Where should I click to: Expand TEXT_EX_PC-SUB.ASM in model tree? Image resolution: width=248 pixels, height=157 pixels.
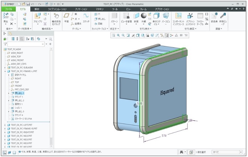point(5,68)
